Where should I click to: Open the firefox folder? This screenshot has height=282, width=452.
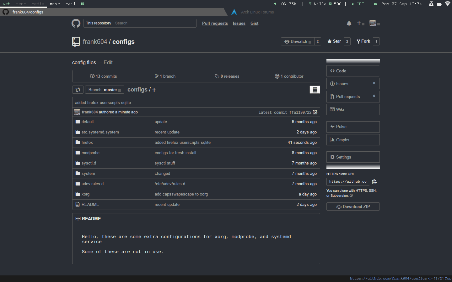87,142
